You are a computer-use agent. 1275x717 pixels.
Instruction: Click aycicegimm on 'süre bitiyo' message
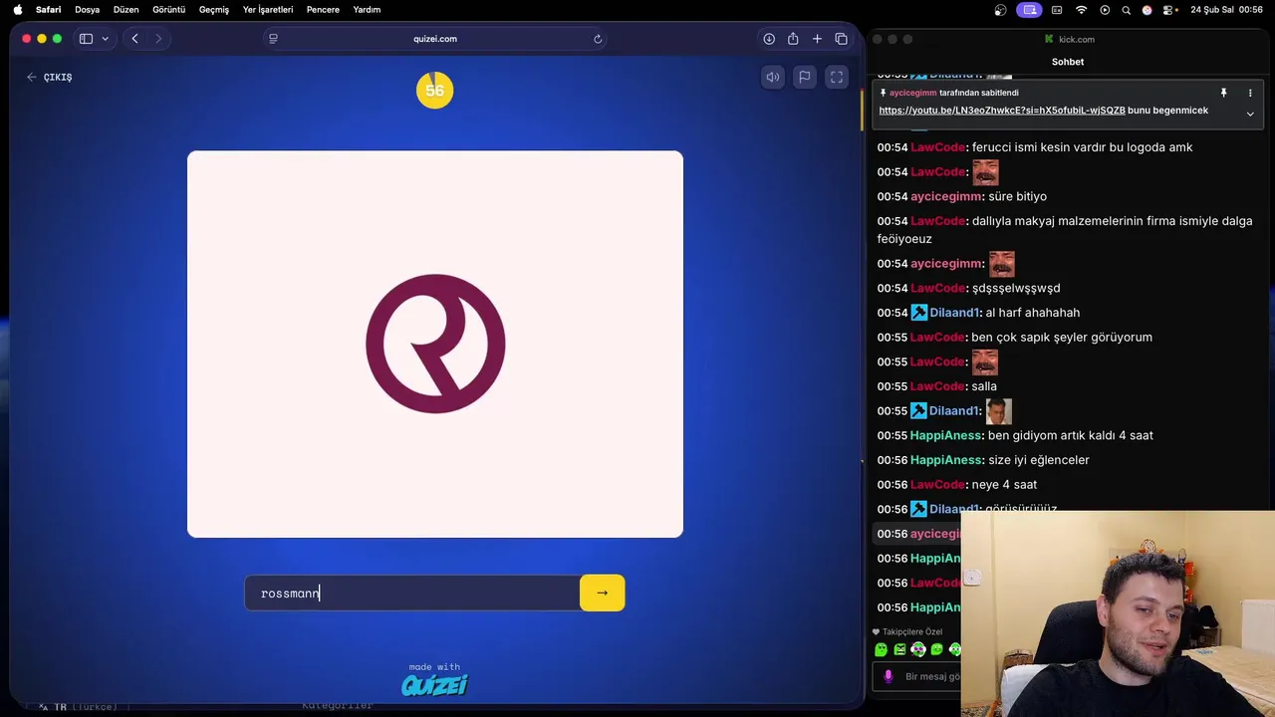pos(946,196)
